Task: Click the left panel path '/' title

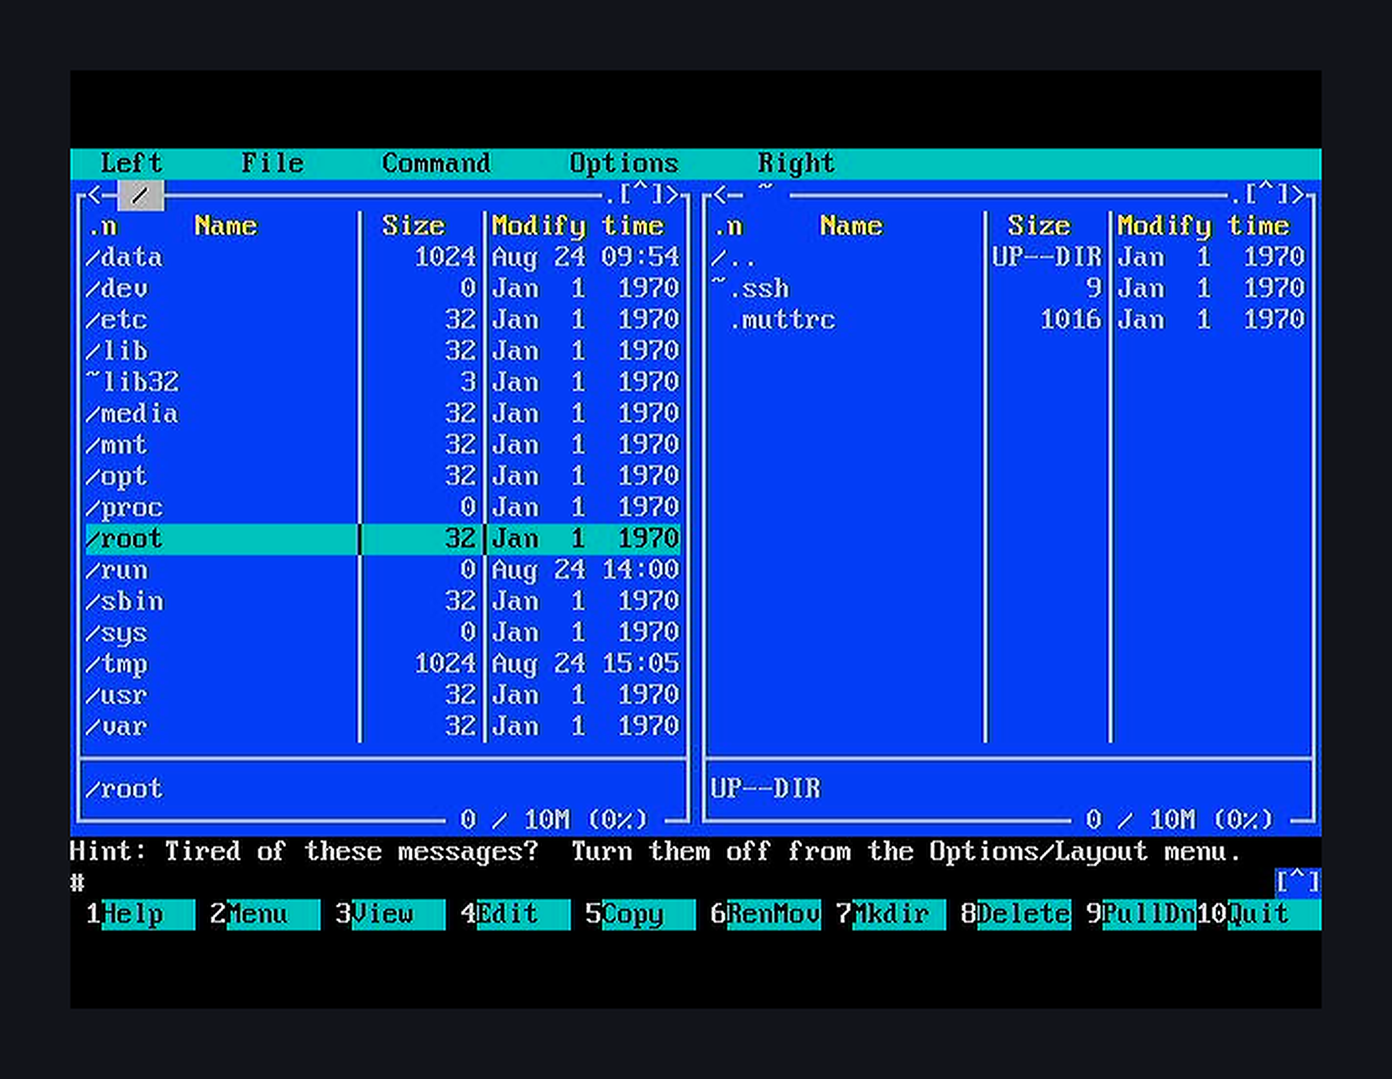Action: [x=141, y=195]
